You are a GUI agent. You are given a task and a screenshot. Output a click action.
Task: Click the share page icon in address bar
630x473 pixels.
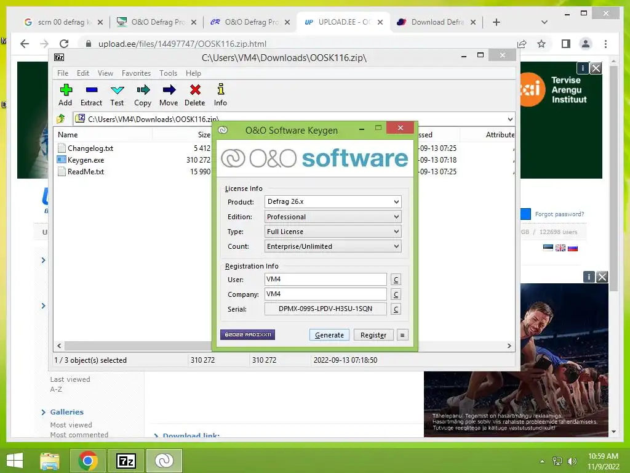click(522, 44)
